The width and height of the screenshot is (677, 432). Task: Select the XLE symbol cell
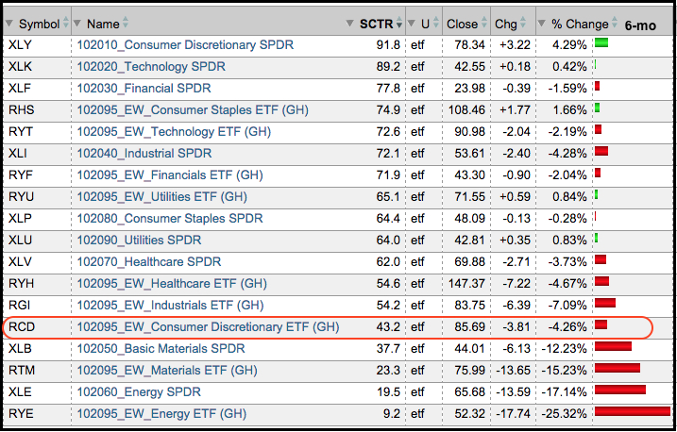pyautogui.click(x=20, y=391)
